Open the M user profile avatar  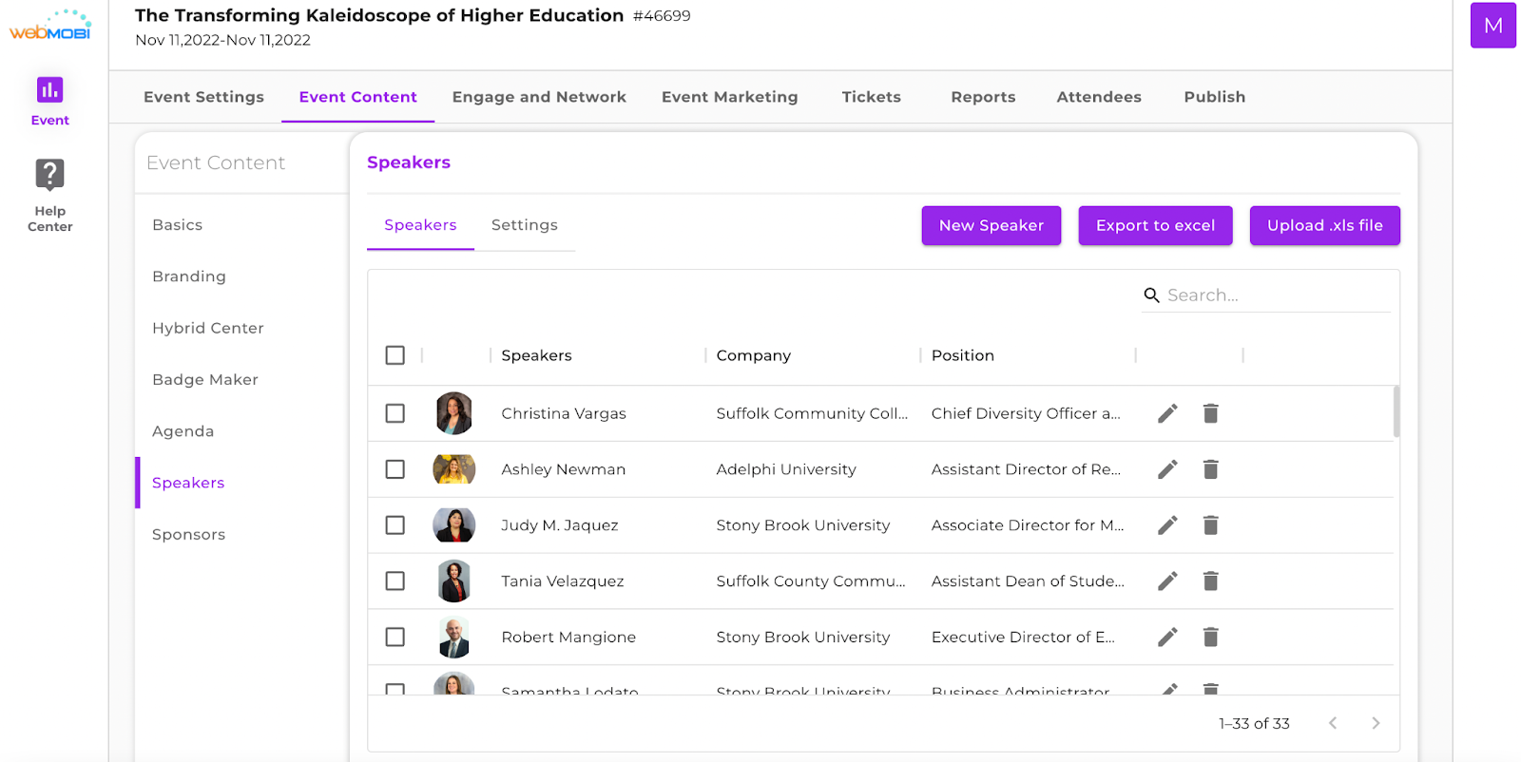coord(1492,26)
